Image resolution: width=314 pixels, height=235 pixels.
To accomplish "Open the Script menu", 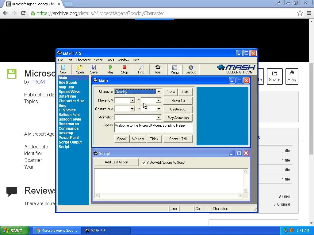I will [98, 60].
